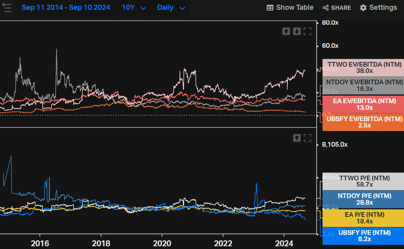Move the P/E pane up using arrow icon
This screenshot has width=404, height=249.
(x=297, y=138)
